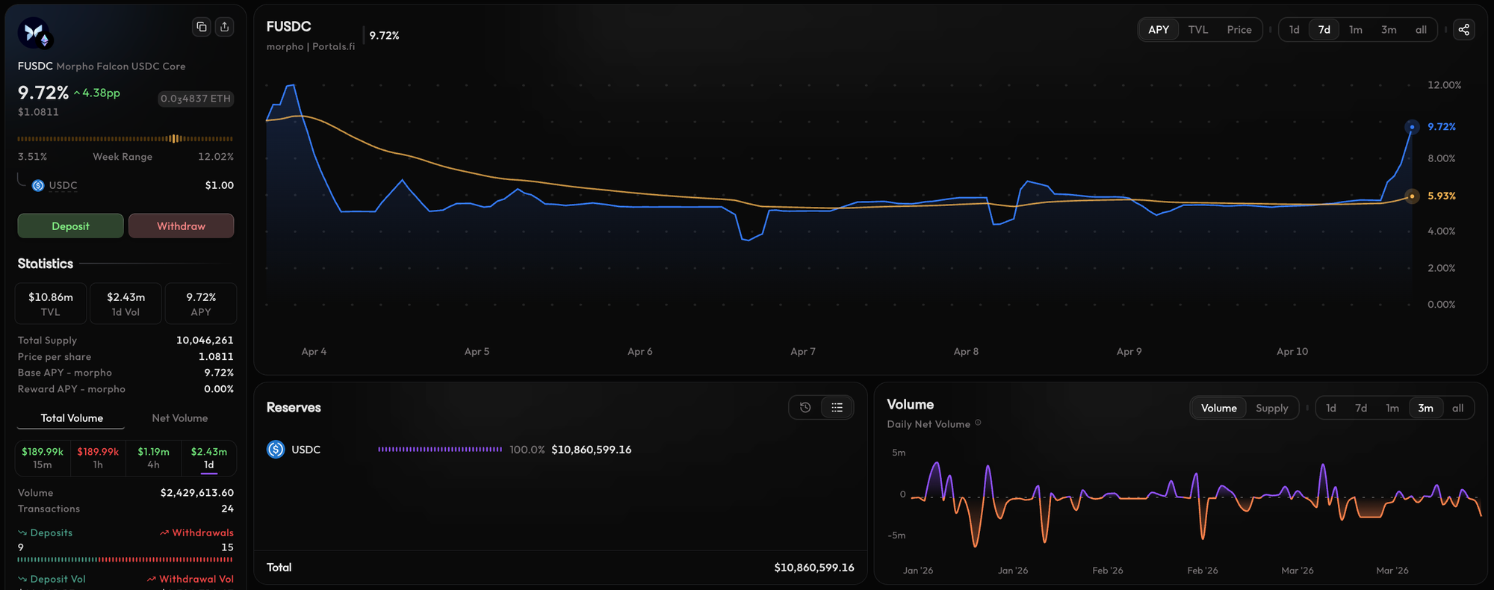
Task: Click the Reserves history clock icon
Action: (x=805, y=408)
